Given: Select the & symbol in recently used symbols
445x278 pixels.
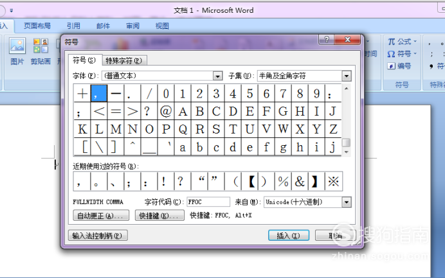Looking at the screenshot, I should [300, 181].
